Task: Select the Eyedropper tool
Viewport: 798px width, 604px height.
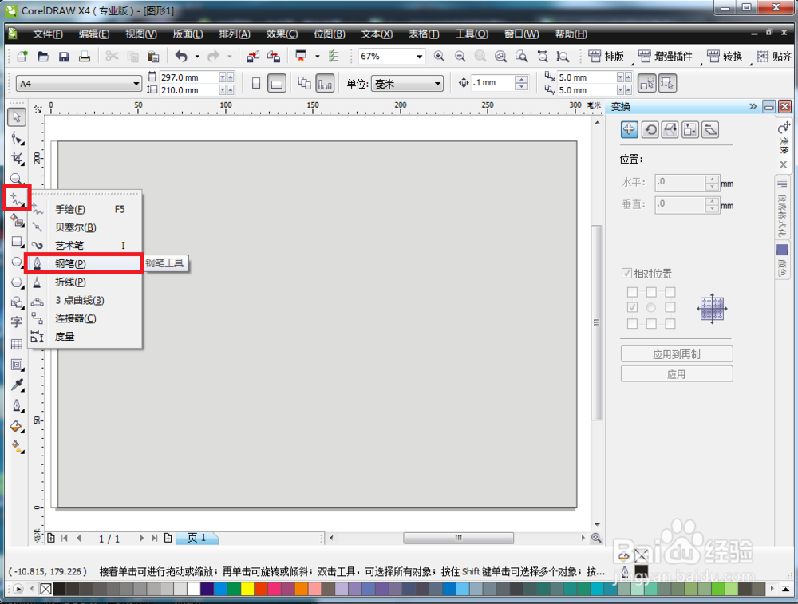Action: [17, 385]
